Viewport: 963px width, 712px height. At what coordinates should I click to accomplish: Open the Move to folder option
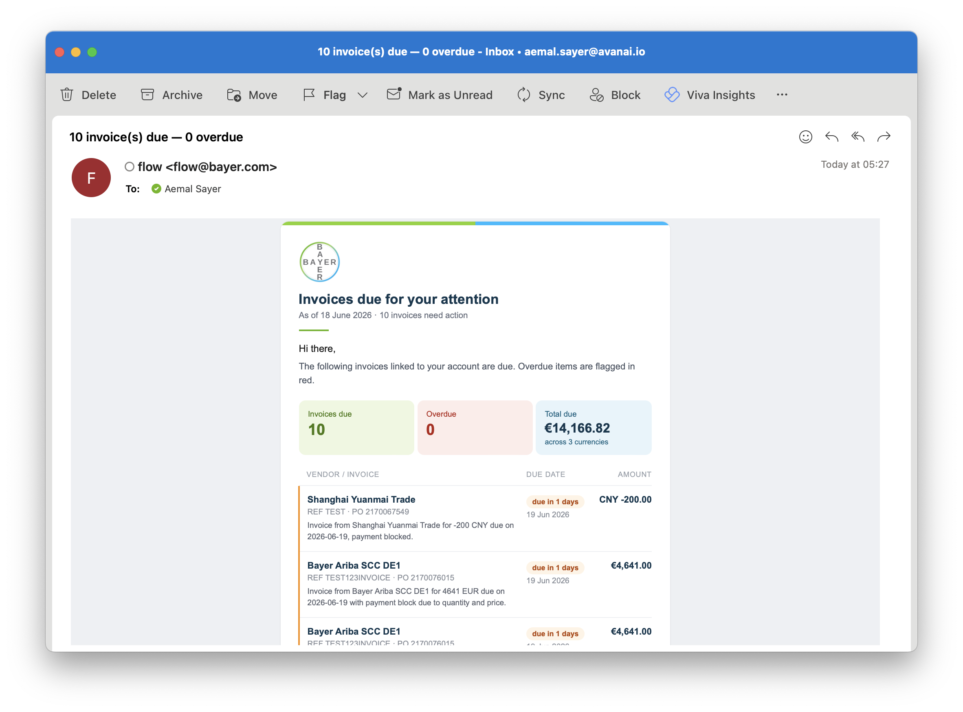point(252,95)
